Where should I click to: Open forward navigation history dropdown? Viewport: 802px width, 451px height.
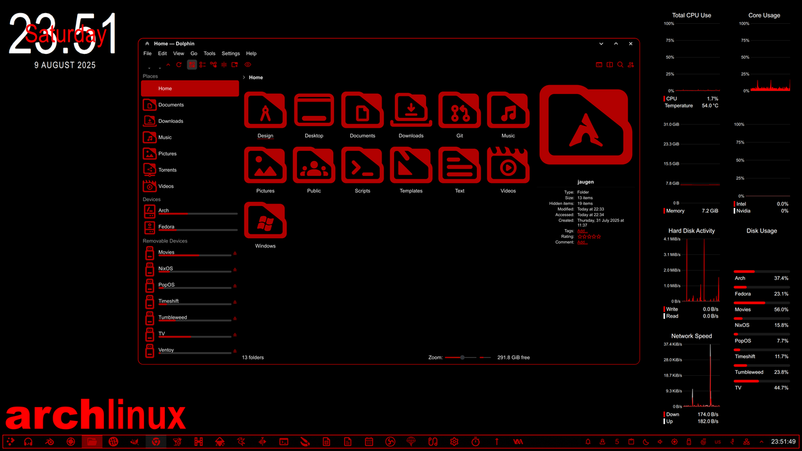[160, 68]
